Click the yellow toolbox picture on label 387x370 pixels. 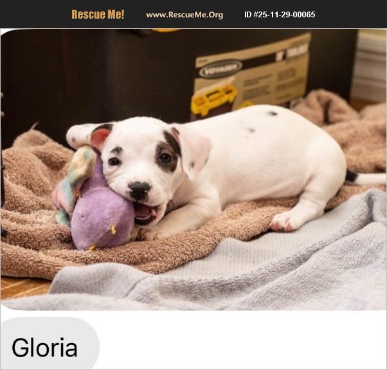[x=213, y=100]
